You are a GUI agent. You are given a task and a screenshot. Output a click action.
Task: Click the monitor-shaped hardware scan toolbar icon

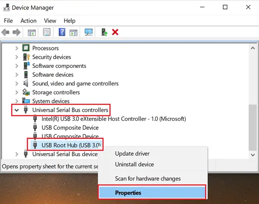coord(89,32)
